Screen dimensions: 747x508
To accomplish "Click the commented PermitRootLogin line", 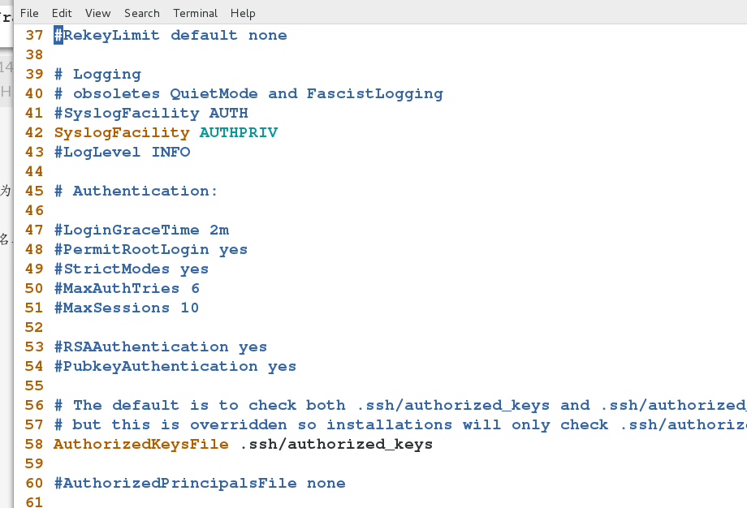I will tap(151, 249).
